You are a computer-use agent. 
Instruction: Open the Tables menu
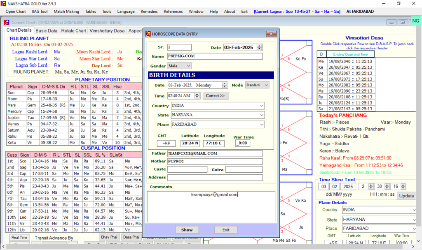(90, 11)
